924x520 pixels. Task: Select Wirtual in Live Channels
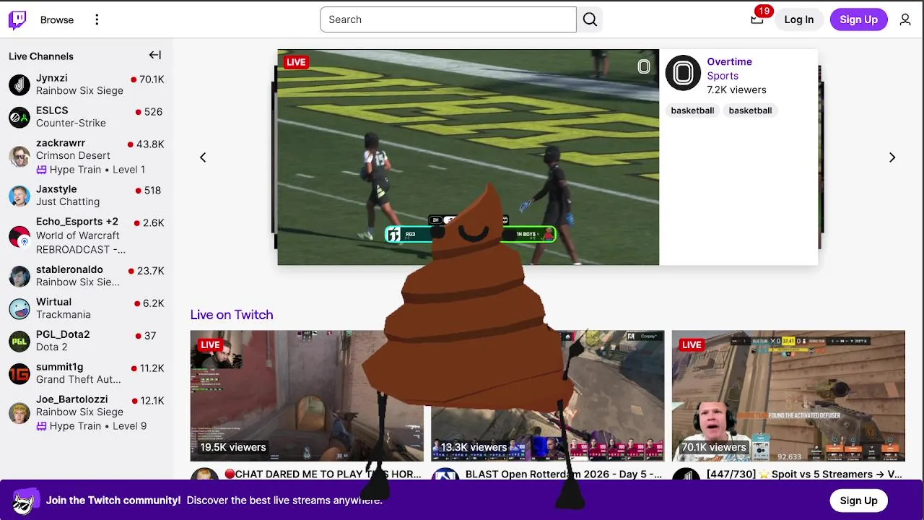[x=87, y=308]
